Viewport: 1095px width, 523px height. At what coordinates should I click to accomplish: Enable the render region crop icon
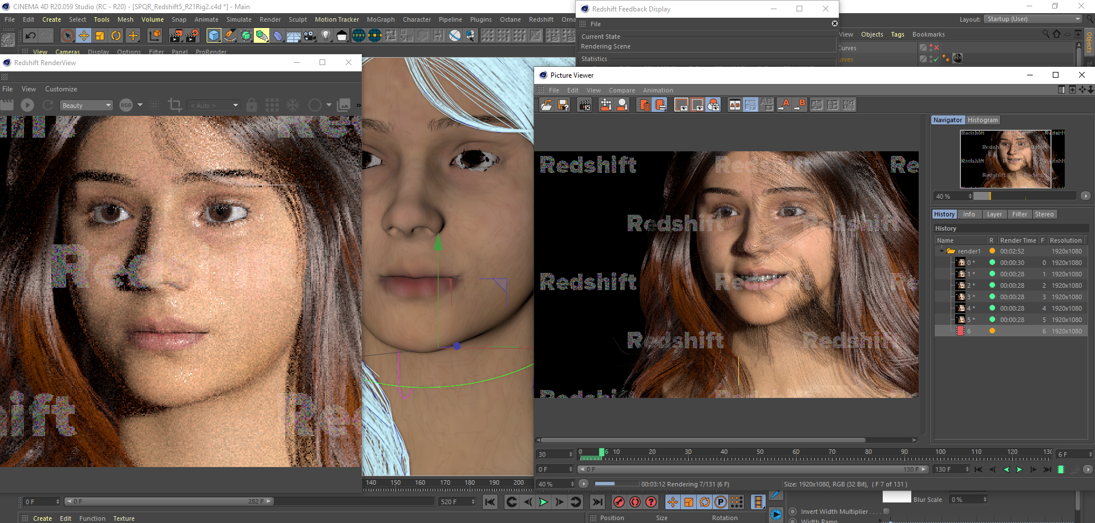click(175, 105)
